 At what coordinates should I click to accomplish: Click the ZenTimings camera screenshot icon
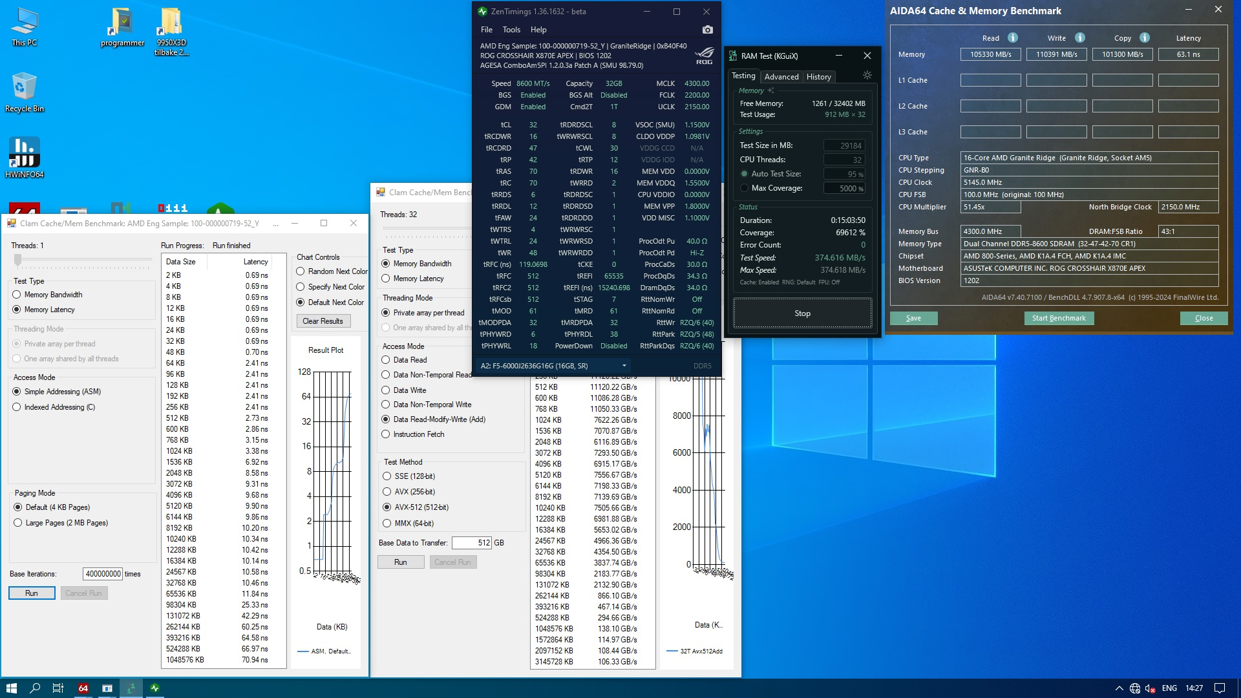click(707, 30)
